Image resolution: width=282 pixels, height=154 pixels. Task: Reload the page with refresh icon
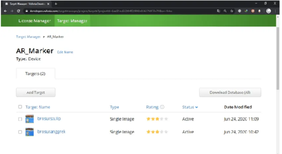[x=18, y=11]
